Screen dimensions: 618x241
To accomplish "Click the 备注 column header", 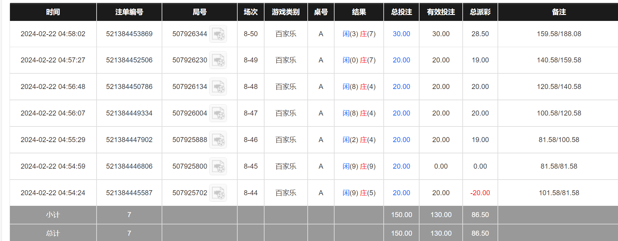I will pyautogui.click(x=559, y=12).
